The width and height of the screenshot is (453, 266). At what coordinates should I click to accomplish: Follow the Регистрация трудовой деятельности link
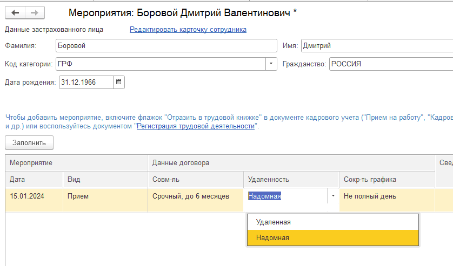click(195, 126)
